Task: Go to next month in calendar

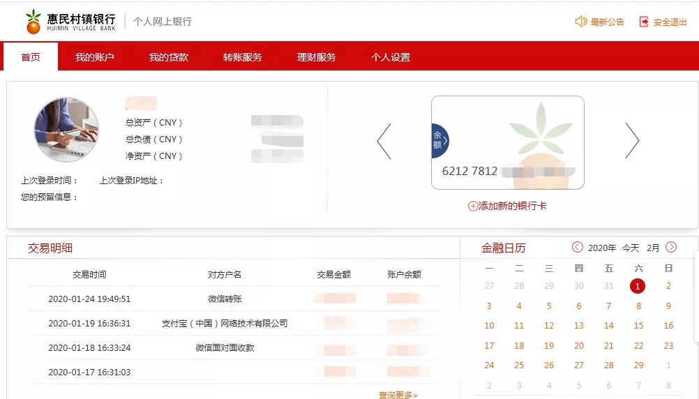Action: pyautogui.click(x=671, y=247)
